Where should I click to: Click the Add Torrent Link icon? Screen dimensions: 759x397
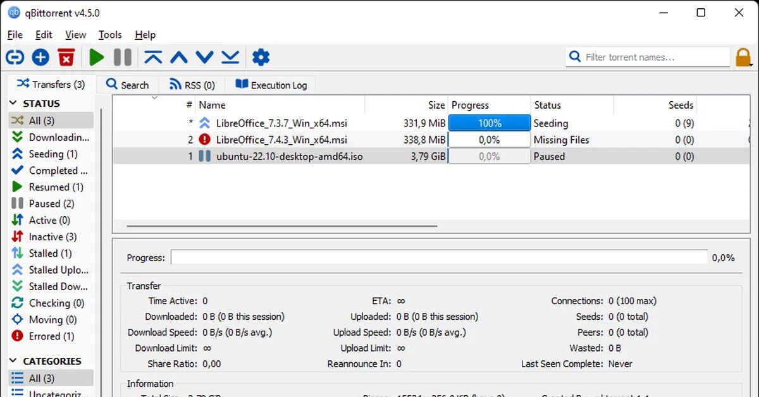click(x=15, y=58)
